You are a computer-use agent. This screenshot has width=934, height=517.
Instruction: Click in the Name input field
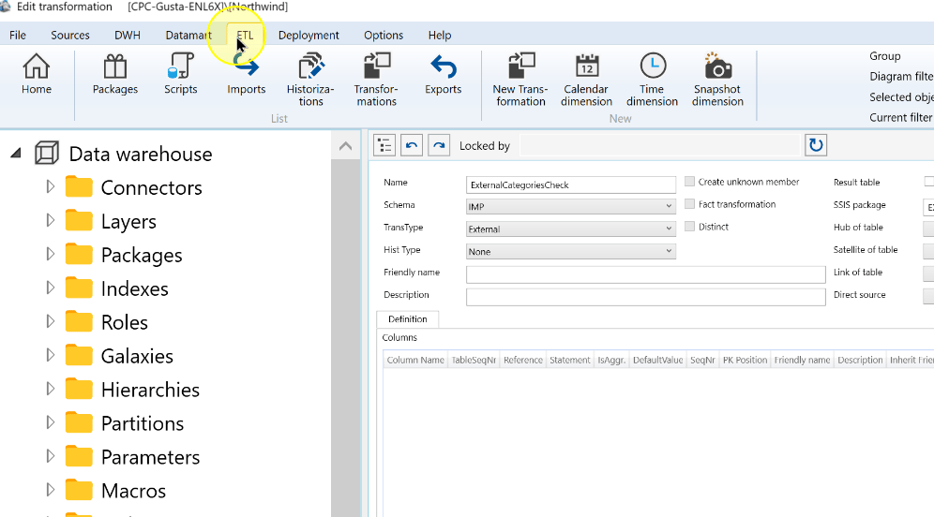click(571, 185)
